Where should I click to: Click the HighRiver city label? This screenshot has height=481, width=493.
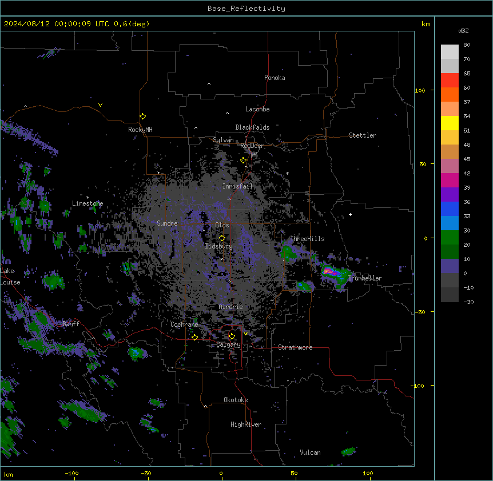tap(246, 424)
